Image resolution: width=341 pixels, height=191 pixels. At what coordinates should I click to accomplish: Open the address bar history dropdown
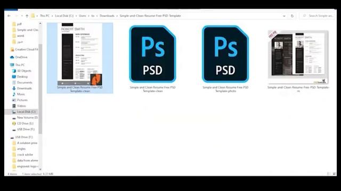pos(284,16)
